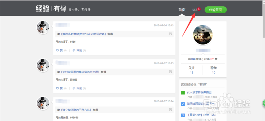
Task: Click comment text 写的太好了，6666
Action: pyautogui.click(x=66, y=42)
